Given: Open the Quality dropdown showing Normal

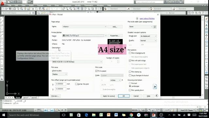Looking at the screenshot, I should 148,41.
